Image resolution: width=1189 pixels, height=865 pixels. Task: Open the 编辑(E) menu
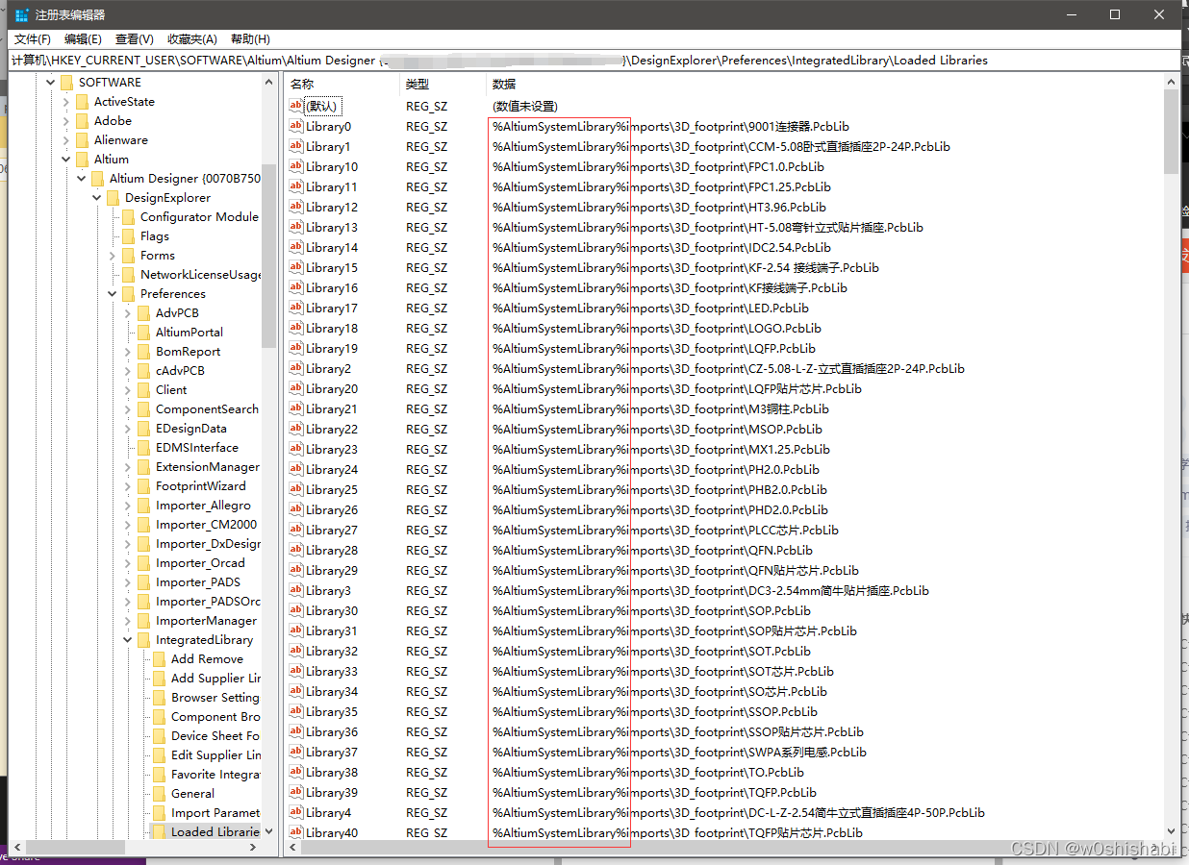[x=83, y=38]
